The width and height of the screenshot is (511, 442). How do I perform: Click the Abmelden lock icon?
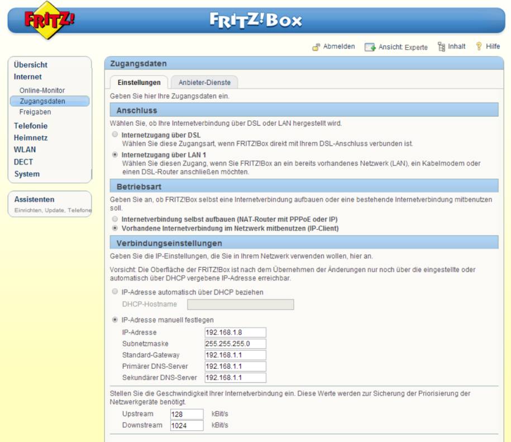tap(316, 47)
